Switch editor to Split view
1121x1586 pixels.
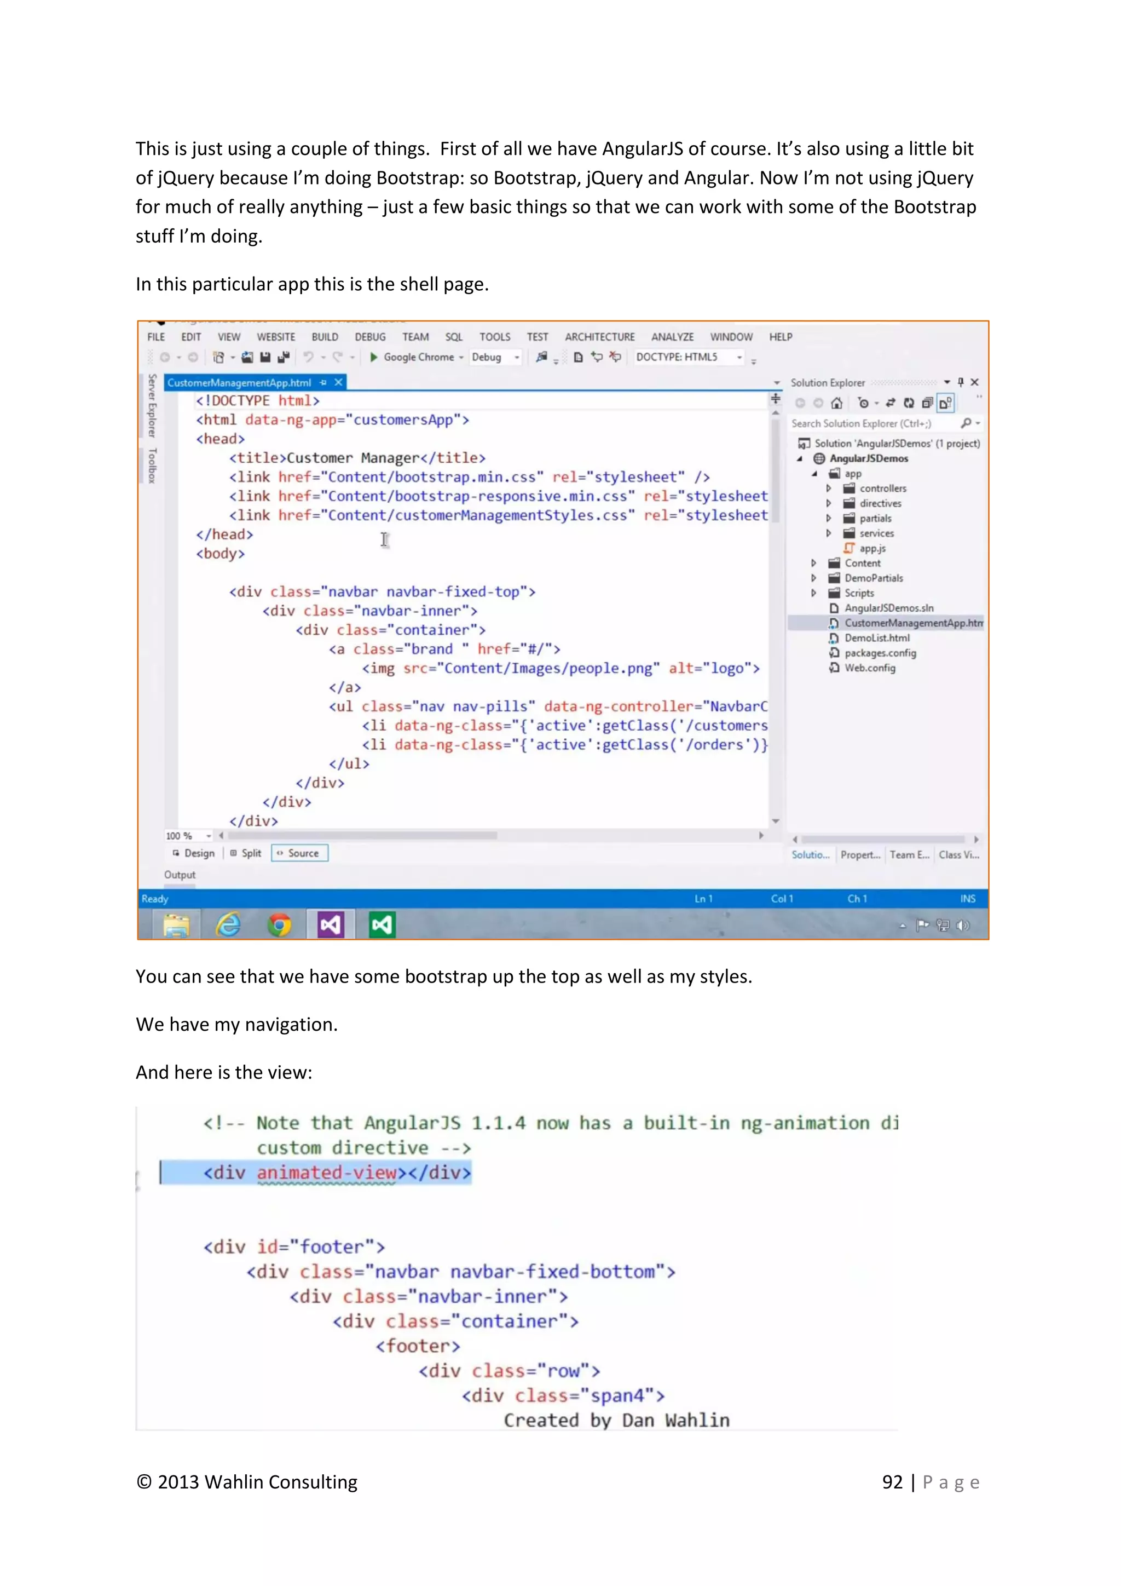tap(246, 853)
